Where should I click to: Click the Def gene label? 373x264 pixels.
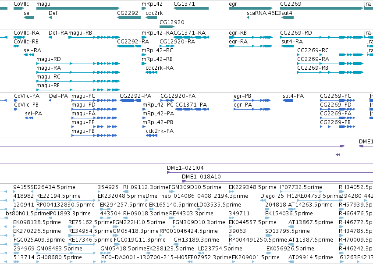53,13
